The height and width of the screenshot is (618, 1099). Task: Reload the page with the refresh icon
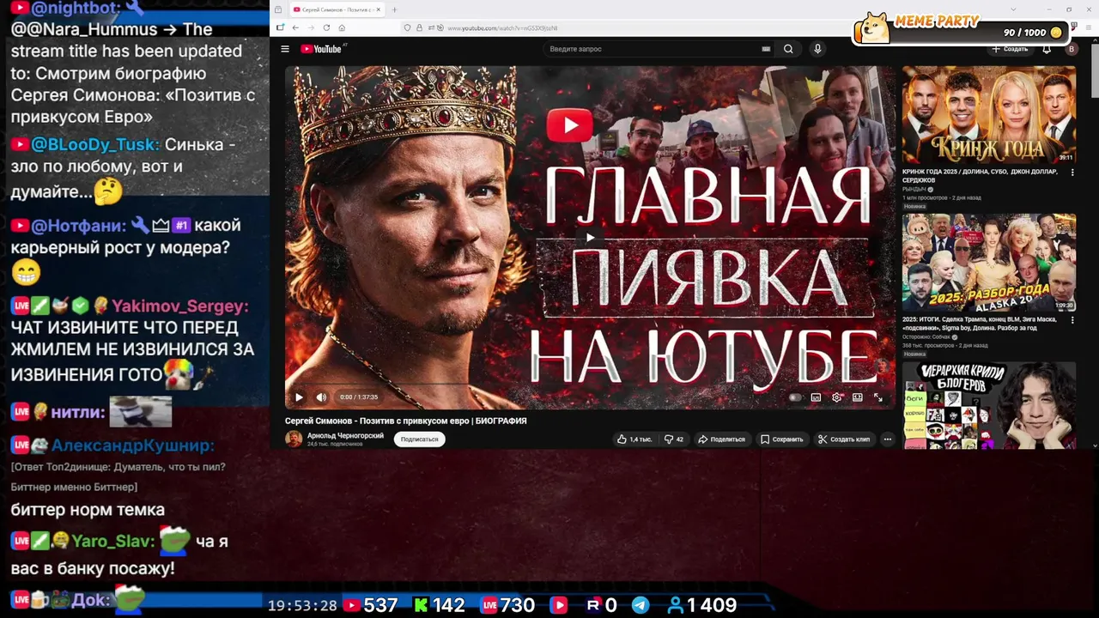coord(326,27)
